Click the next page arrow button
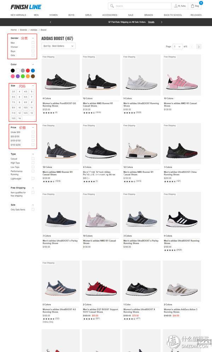The image size is (212, 352). coord(199,47)
